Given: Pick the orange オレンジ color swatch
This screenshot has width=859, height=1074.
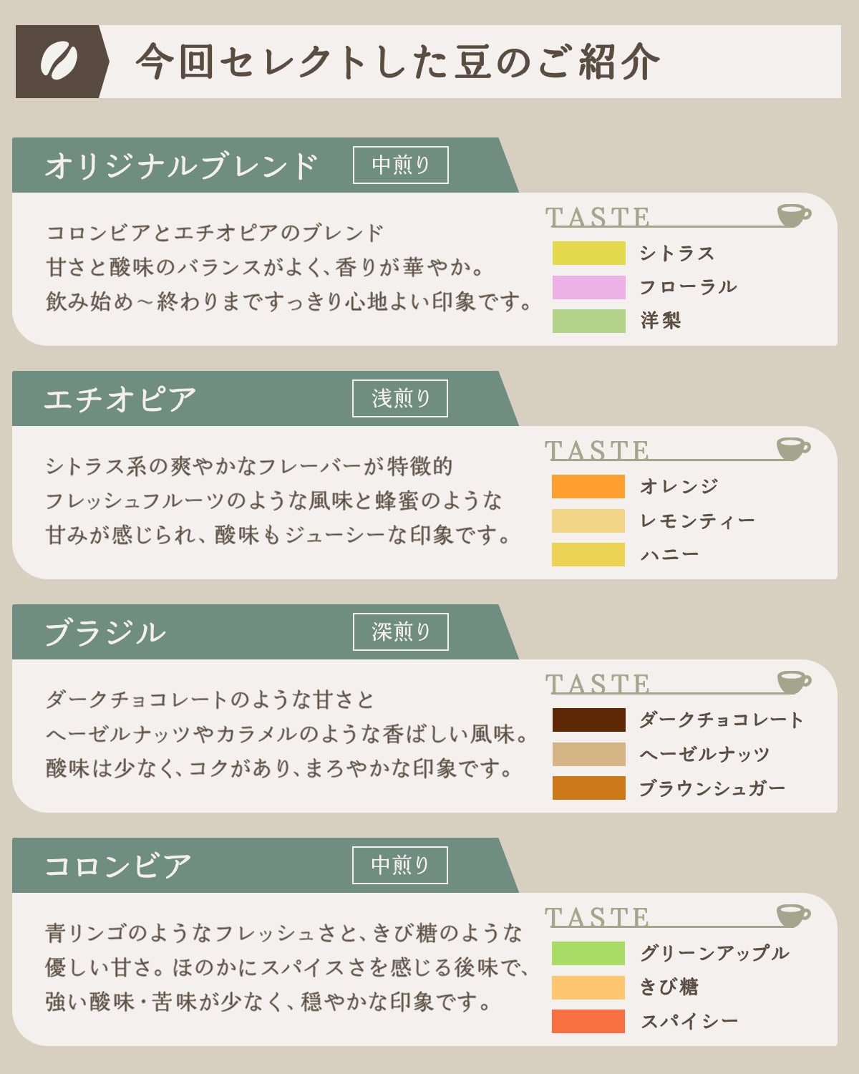Looking at the screenshot, I should point(588,487).
